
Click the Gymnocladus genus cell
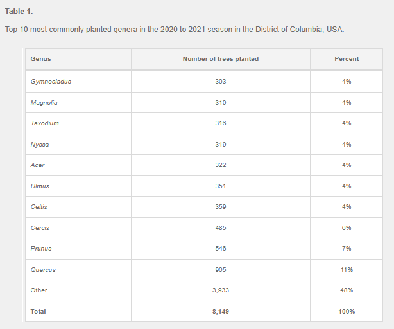pyautogui.click(x=51, y=82)
